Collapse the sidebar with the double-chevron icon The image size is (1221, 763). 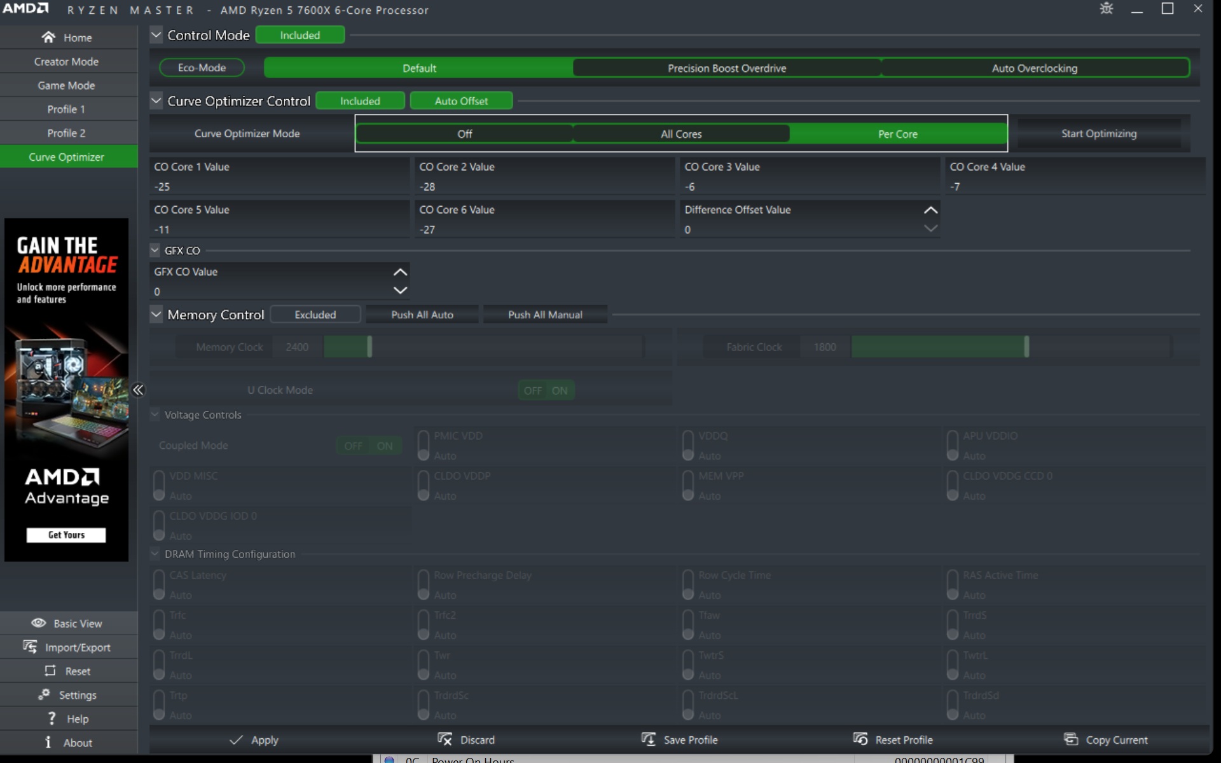pyautogui.click(x=138, y=390)
